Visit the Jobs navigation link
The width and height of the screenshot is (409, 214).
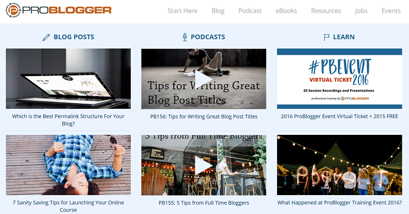[x=361, y=11]
